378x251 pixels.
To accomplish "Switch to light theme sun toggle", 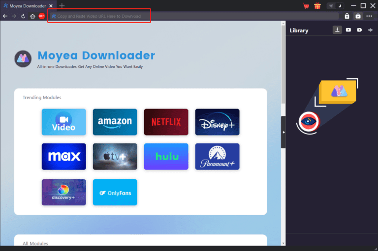I will [331, 6].
